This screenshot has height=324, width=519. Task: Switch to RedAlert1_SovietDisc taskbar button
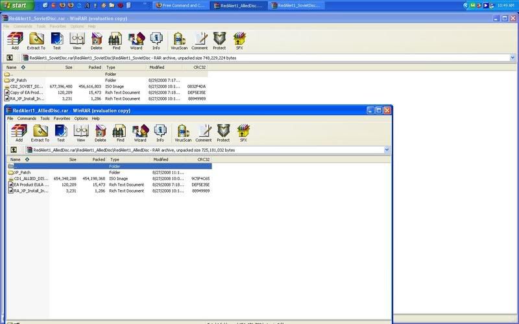[x=296, y=5]
